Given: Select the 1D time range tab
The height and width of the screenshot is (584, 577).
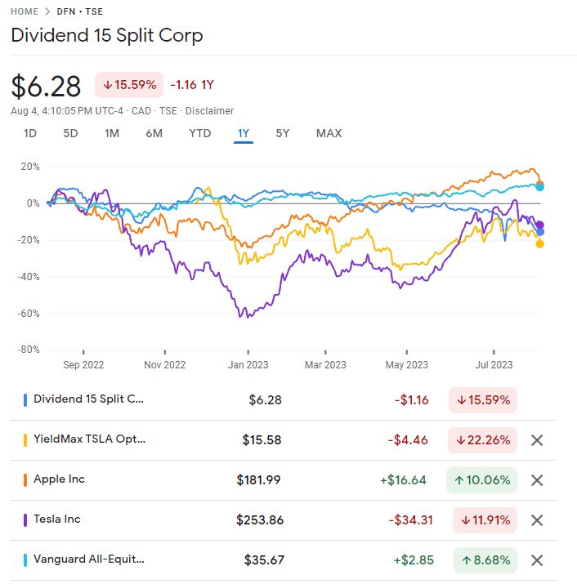Looking at the screenshot, I should click(x=30, y=133).
